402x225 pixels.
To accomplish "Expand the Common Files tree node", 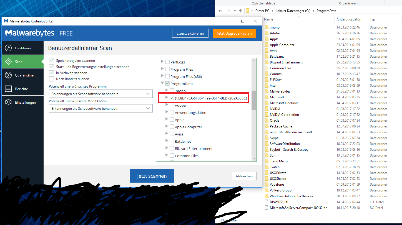I will pyautogui.click(x=167, y=155).
